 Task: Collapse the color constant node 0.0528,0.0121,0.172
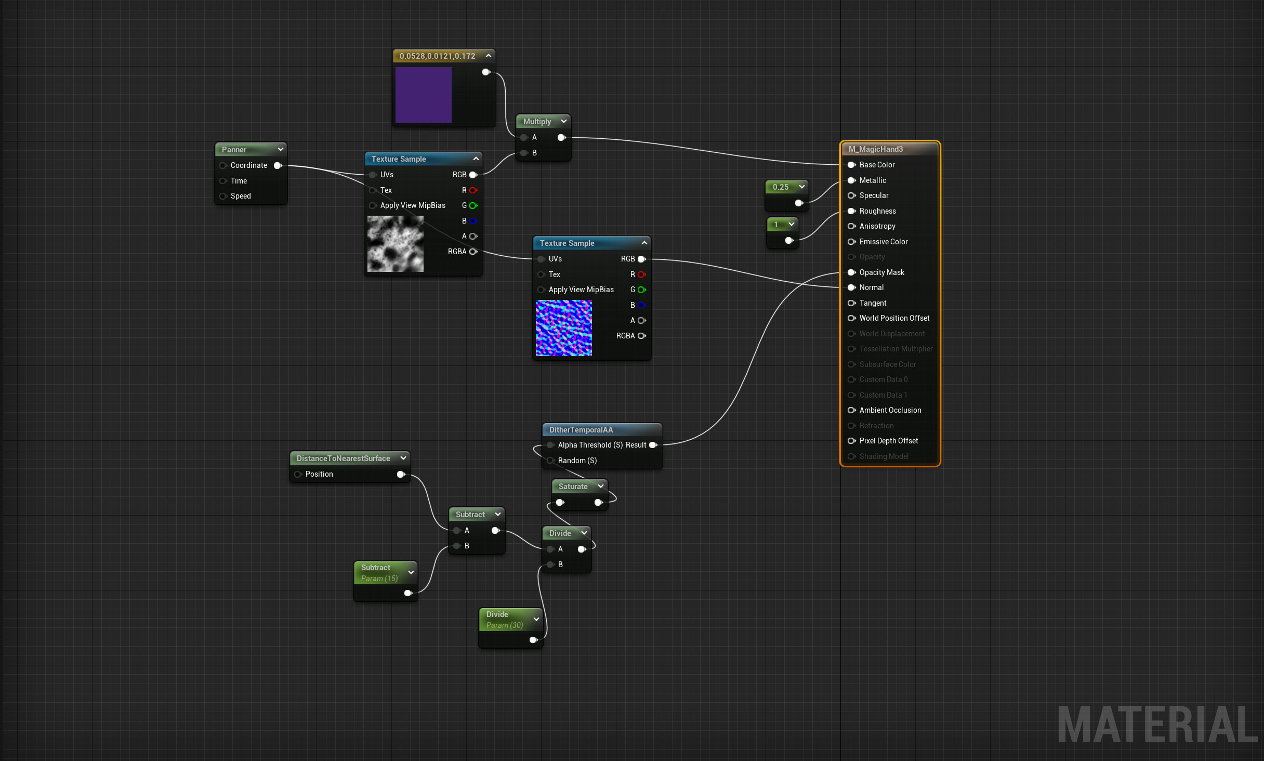click(x=489, y=56)
